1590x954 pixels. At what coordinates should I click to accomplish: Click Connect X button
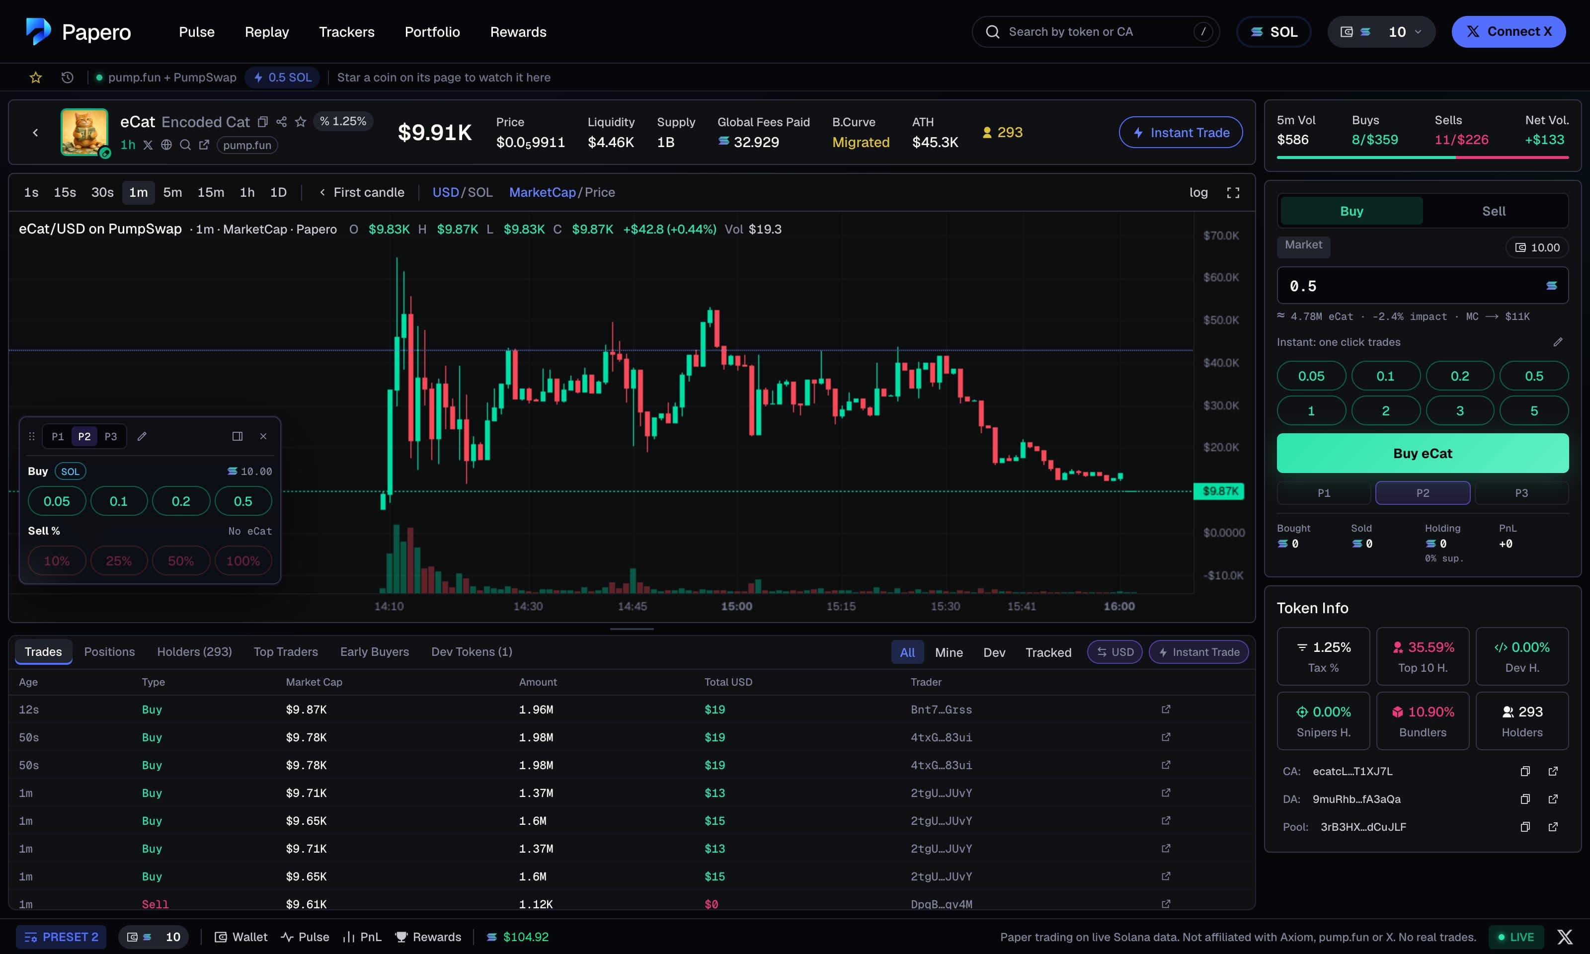pyautogui.click(x=1509, y=31)
